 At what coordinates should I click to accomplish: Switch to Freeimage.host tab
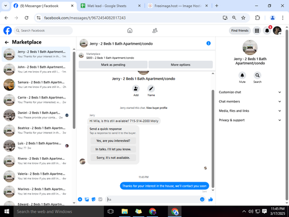[177, 6]
